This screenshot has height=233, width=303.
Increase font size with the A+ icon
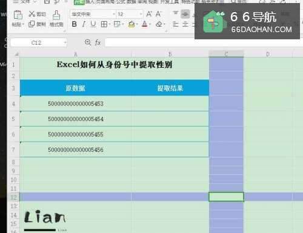149,14
